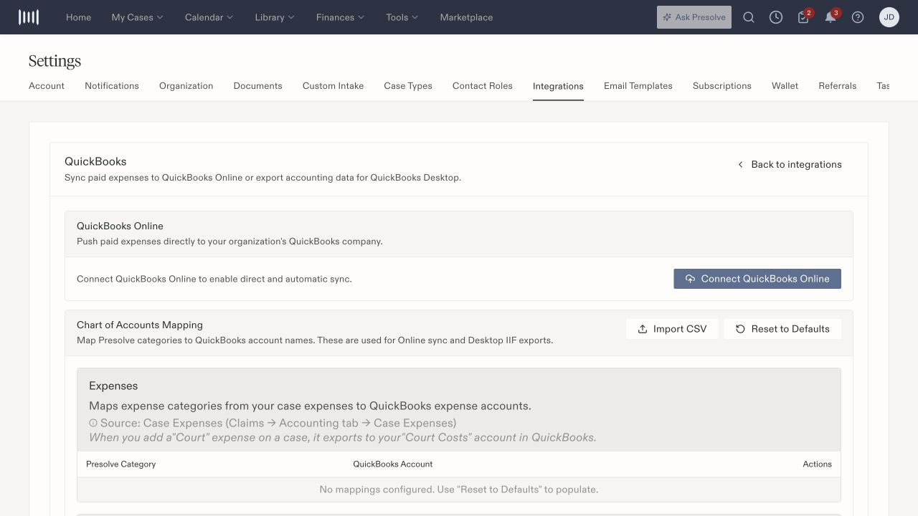The image size is (918, 516).
Task: Expand the Calendar dropdown
Action: point(209,17)
